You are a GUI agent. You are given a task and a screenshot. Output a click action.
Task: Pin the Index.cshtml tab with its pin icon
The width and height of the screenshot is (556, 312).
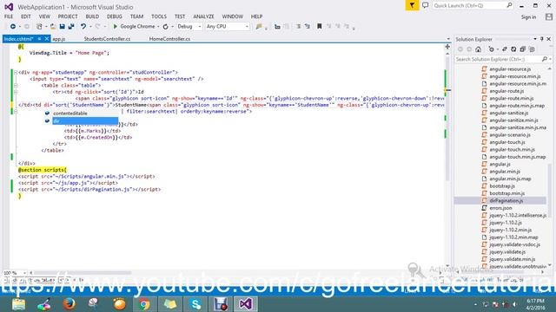coord(39,39)
